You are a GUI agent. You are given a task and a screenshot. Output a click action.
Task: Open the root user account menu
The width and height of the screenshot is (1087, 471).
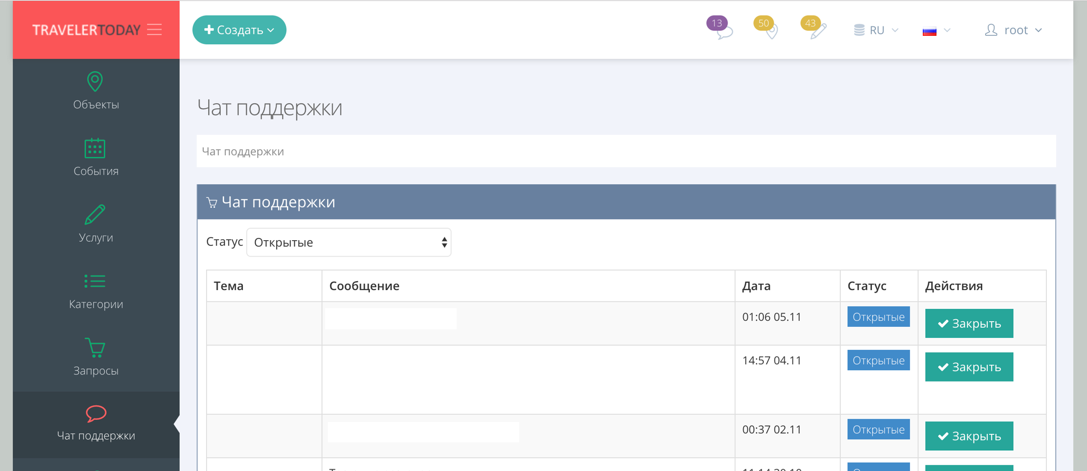tap(1013, 31)
